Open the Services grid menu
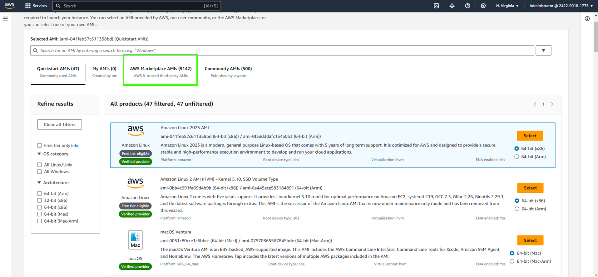Screen dimensions: 598x277 coord(36,6)
